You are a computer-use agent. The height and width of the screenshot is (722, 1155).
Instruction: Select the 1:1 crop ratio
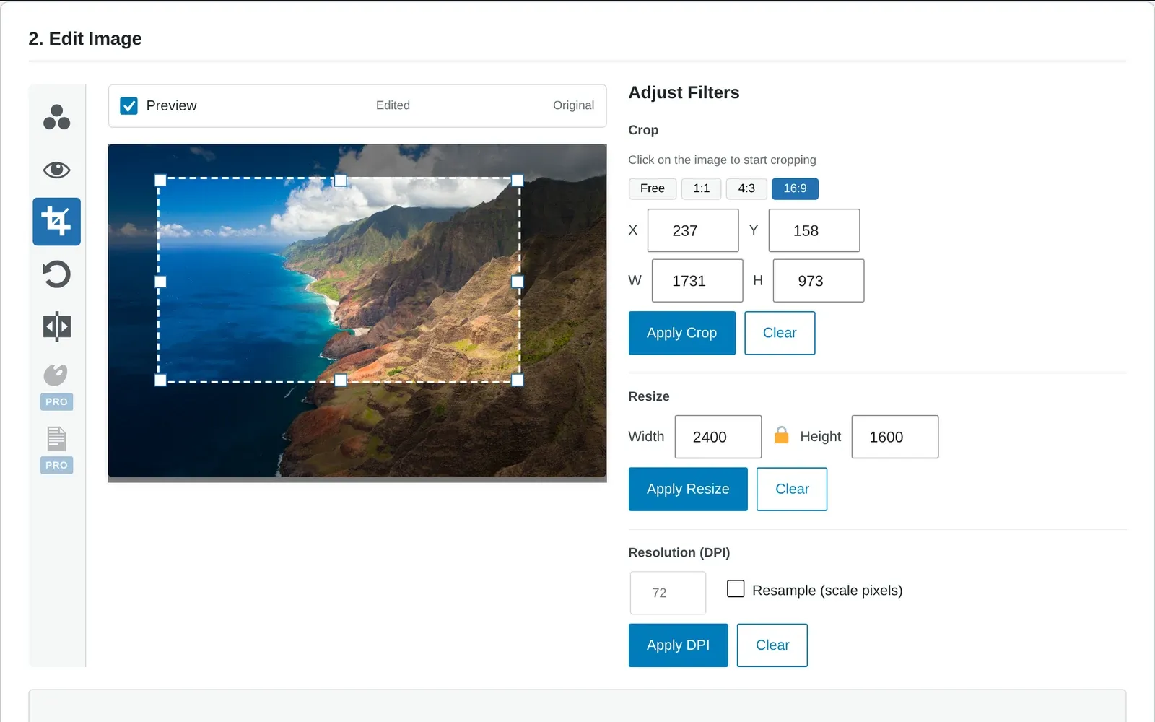point(701,188)
